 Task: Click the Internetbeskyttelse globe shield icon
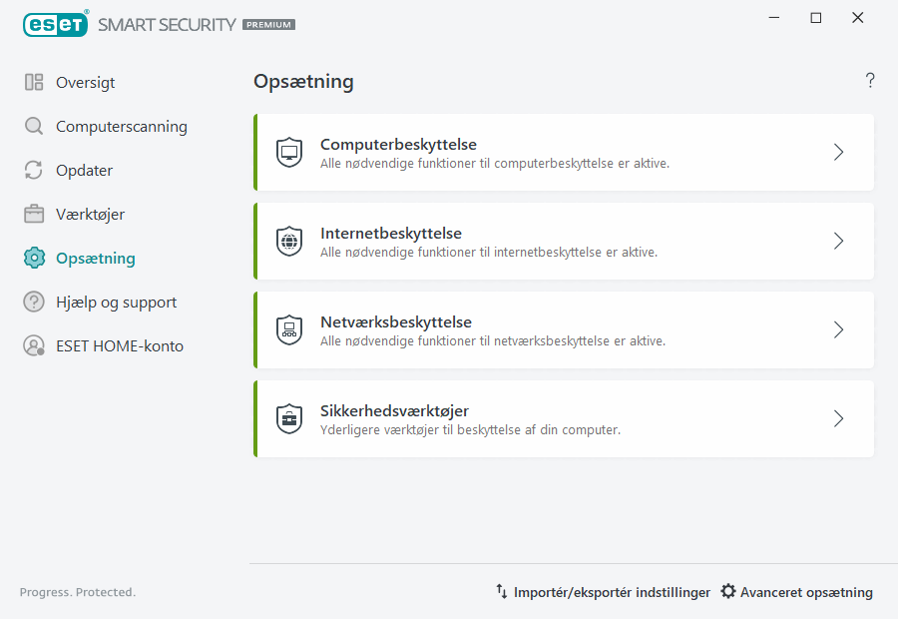[x=289, y=241]
